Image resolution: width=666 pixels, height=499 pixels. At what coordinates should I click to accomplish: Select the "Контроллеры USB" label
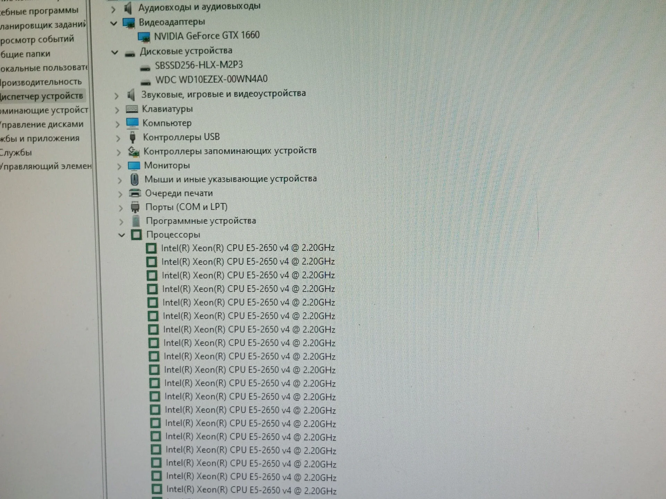click(x=181, y=137)
